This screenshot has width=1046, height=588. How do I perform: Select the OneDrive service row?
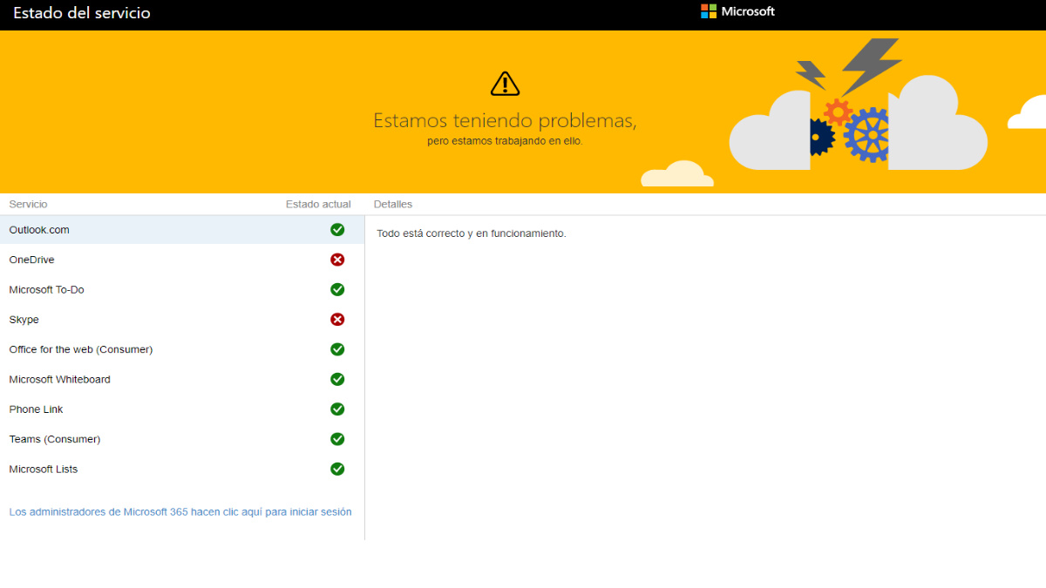182,260
